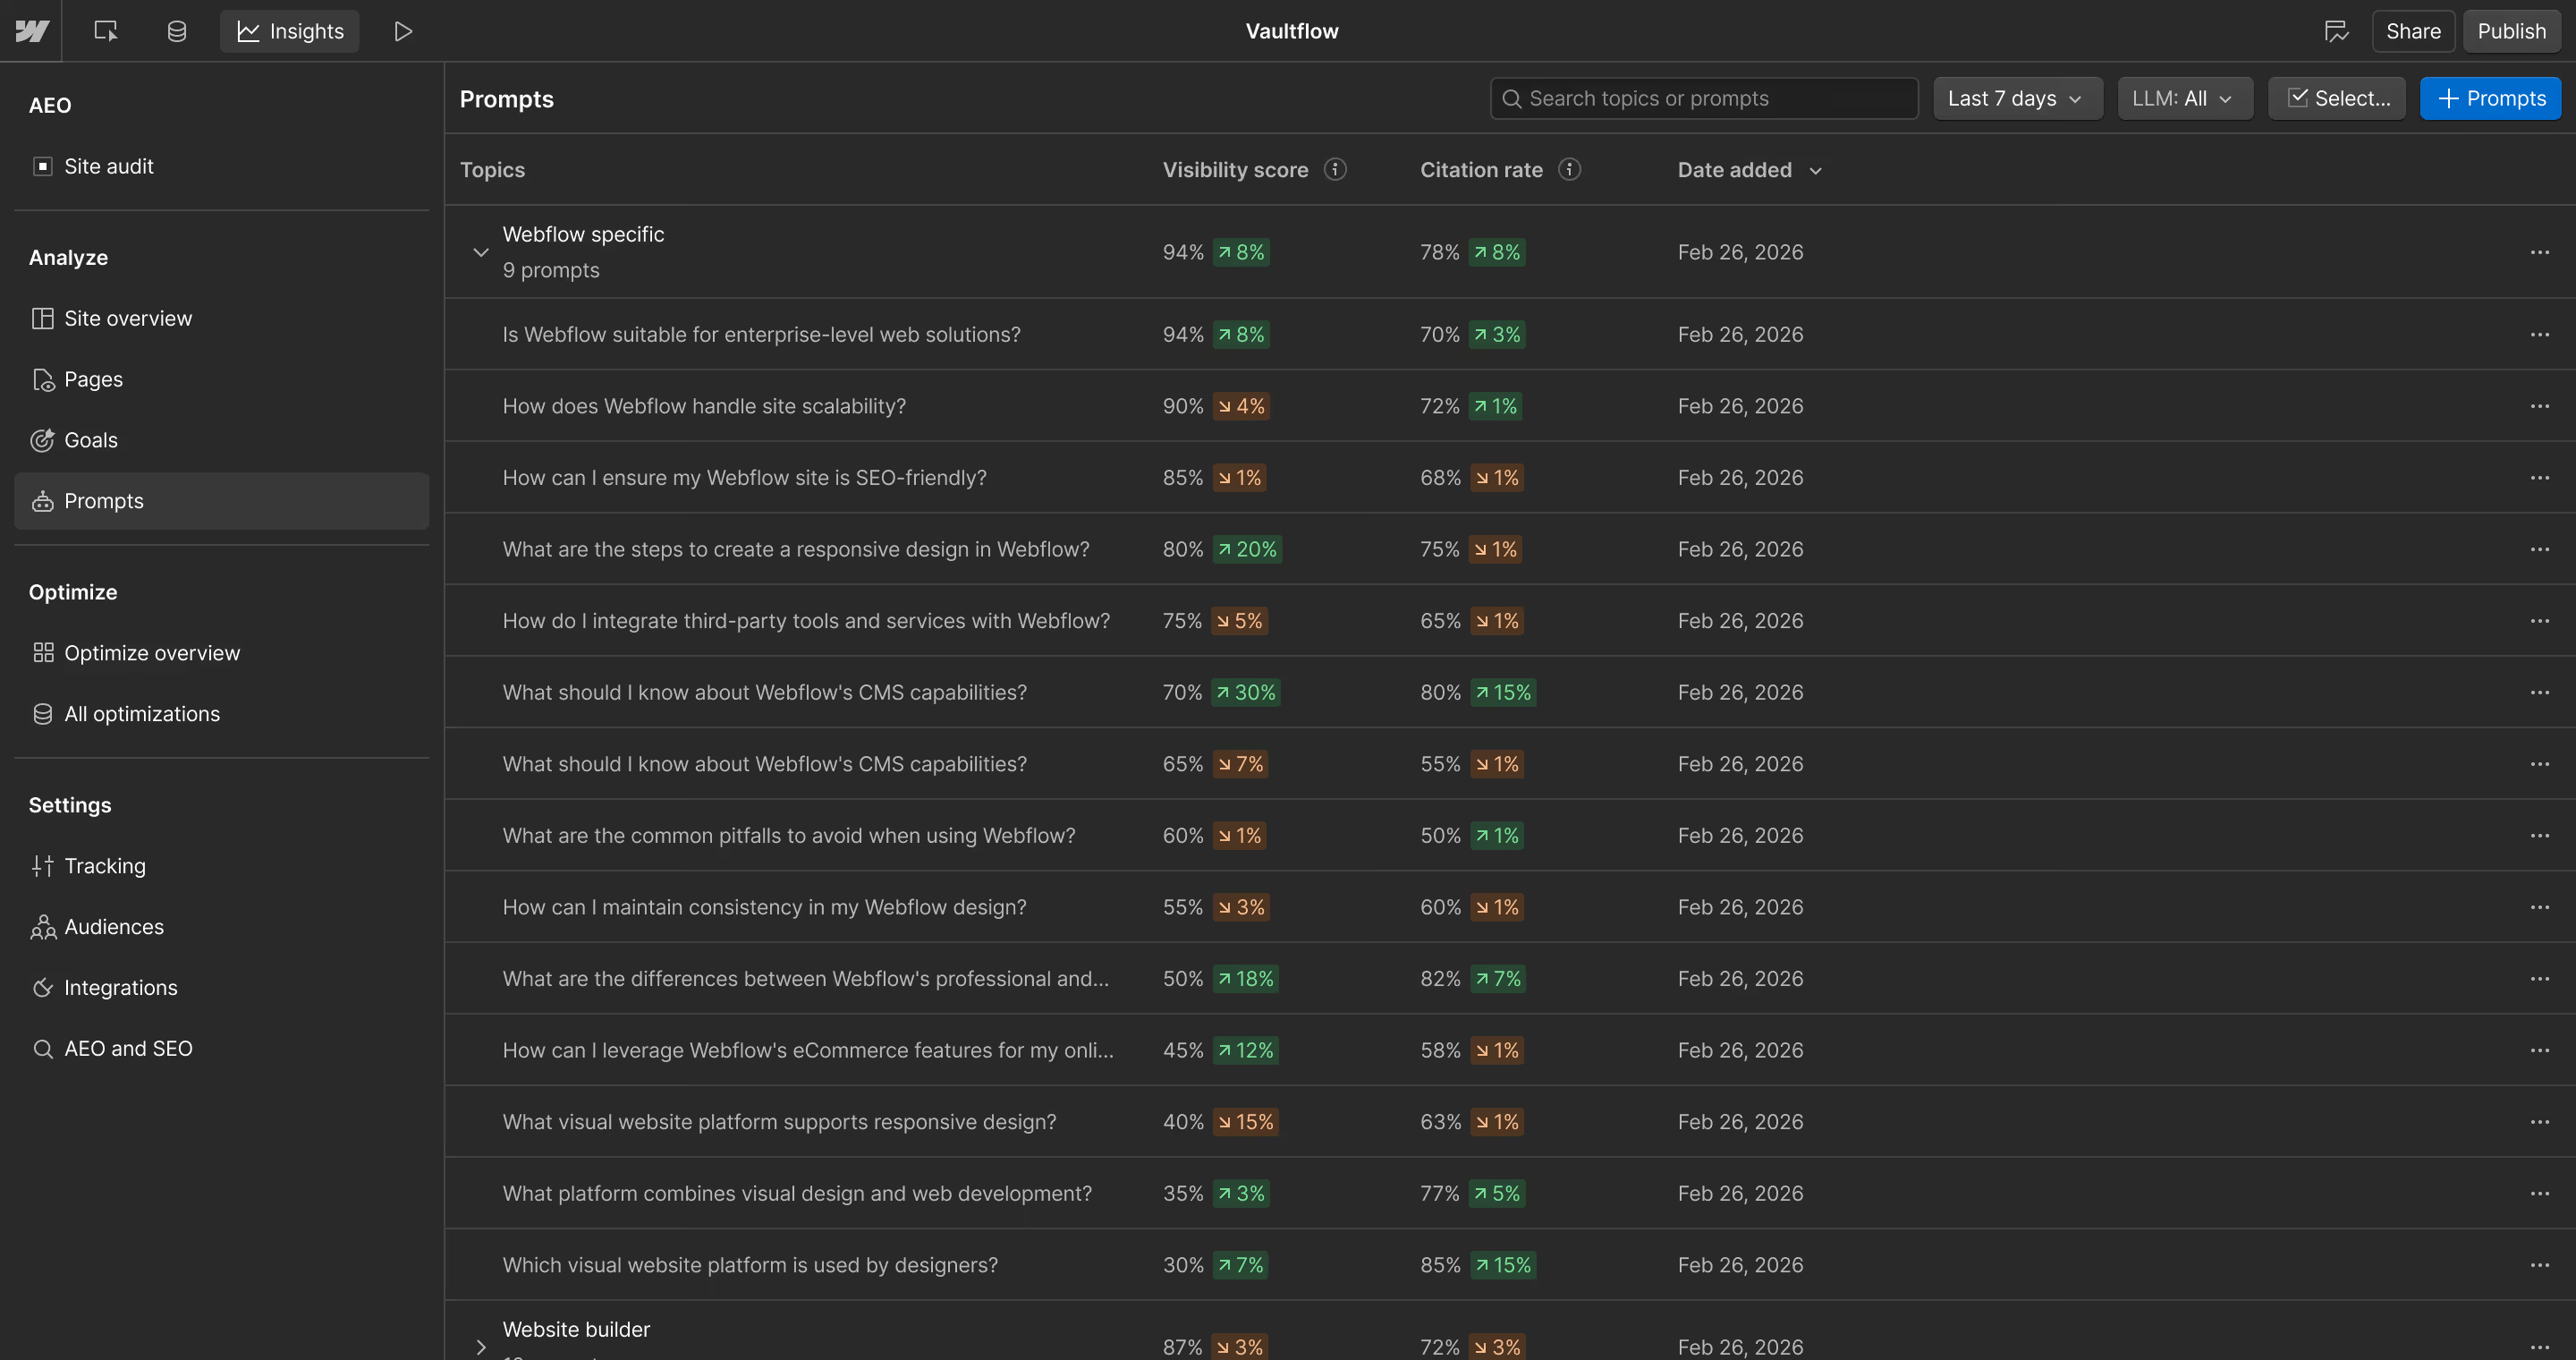Click the Publish button

click(2511, 31)
